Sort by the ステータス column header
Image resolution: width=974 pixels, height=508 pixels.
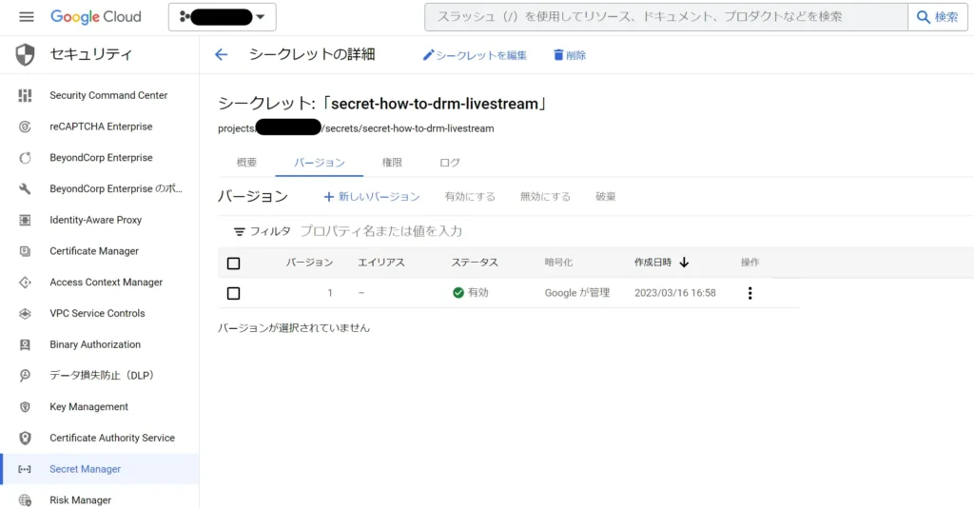point(475,263)
